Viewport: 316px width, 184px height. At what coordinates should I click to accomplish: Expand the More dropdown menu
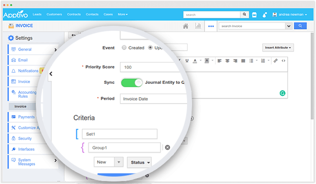click(123, 14)
